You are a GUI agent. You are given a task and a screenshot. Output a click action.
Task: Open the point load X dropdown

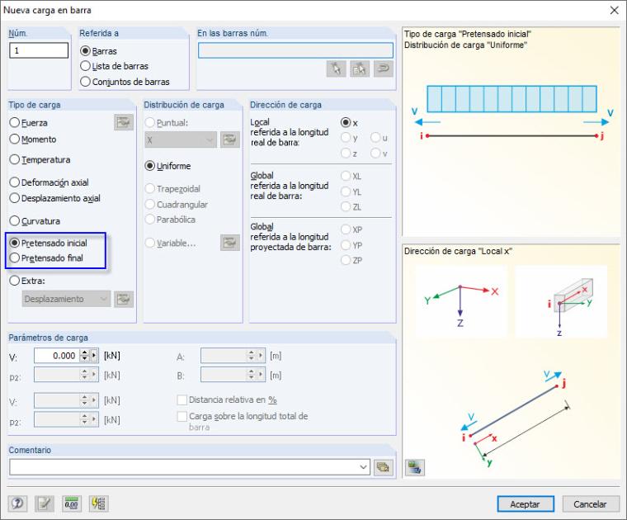181,140
